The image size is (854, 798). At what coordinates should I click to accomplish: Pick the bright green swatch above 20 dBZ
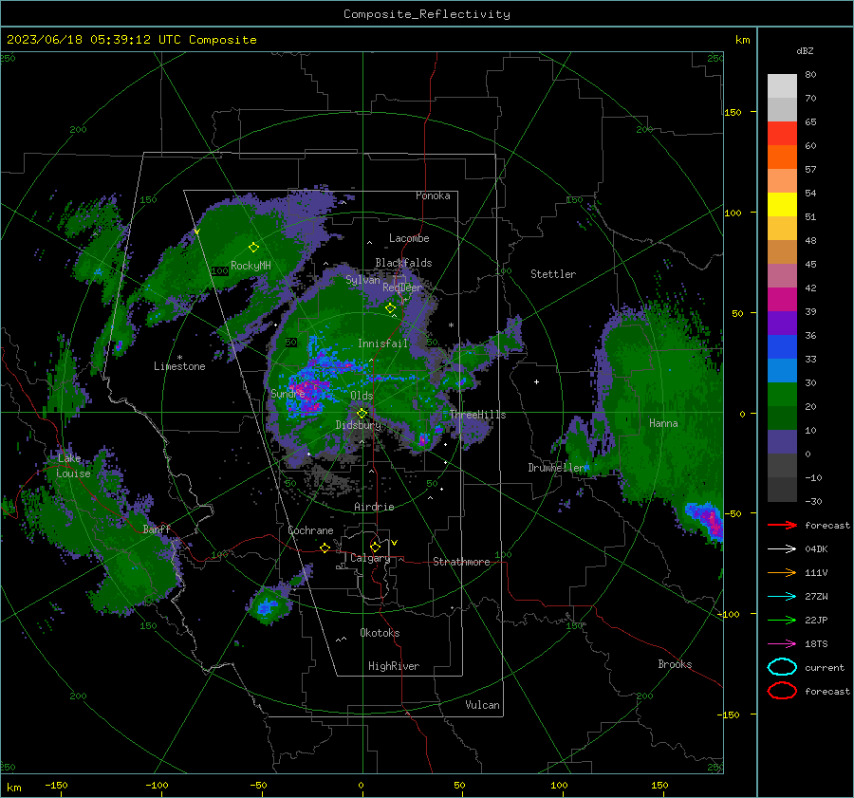point(782,395)
